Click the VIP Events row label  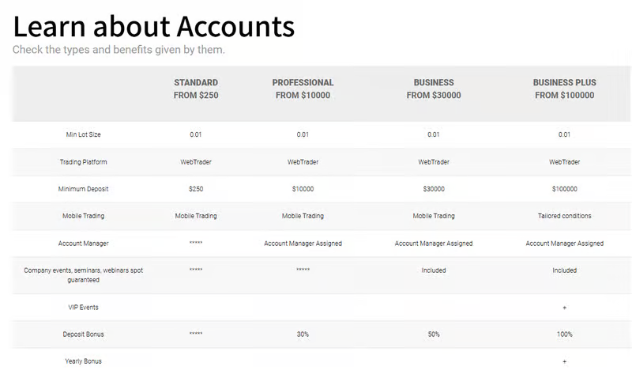83,307
